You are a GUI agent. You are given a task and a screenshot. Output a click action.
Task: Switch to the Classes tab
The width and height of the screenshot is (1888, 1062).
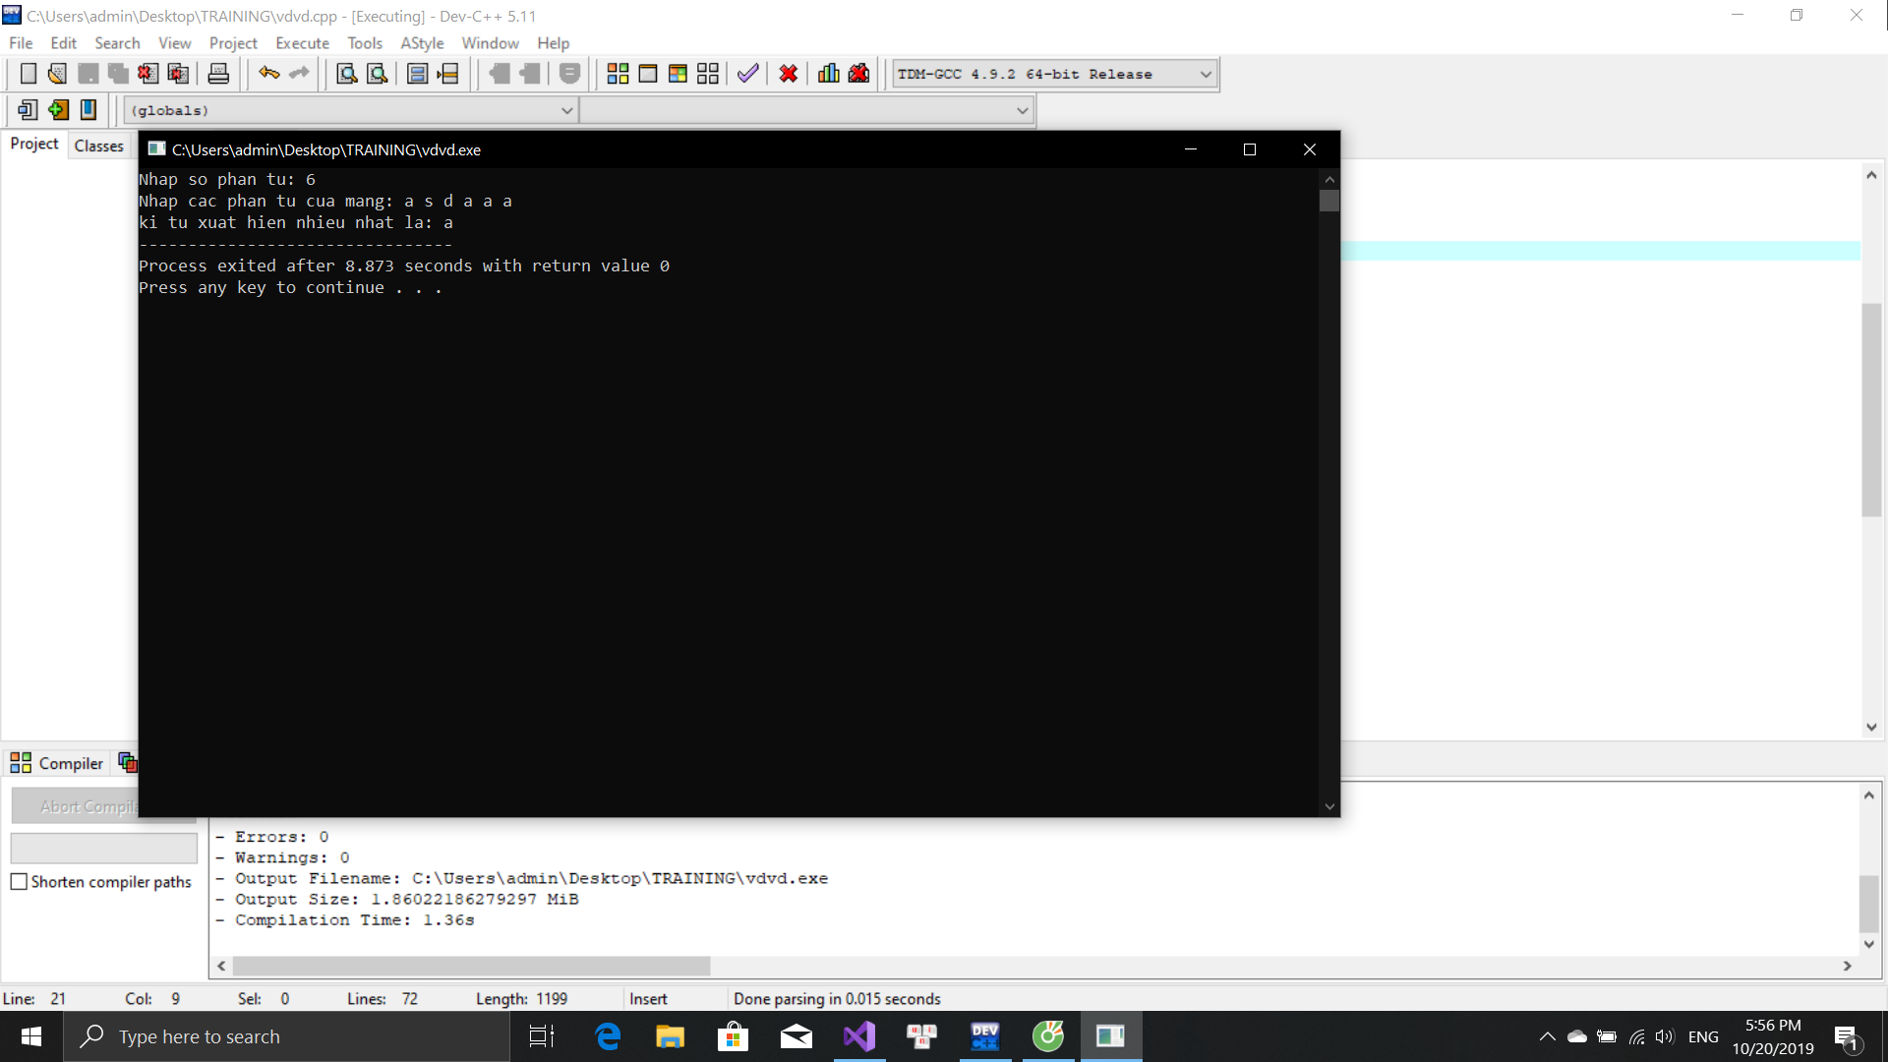tap(98, 146)
